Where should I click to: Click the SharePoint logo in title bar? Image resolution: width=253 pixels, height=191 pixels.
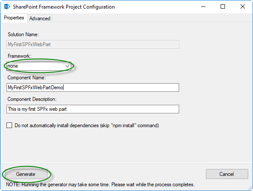pyautogui.click(x=7, y=6)
